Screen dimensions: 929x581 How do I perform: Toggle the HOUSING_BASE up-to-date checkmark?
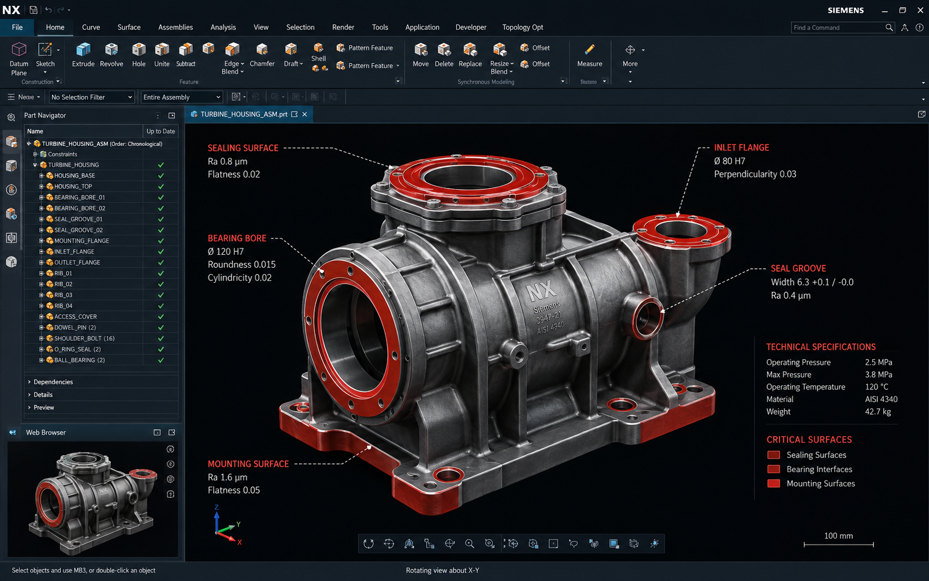click(160, 176)
